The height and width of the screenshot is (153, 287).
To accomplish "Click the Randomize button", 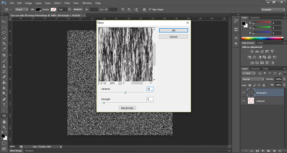I will point(127,108).
